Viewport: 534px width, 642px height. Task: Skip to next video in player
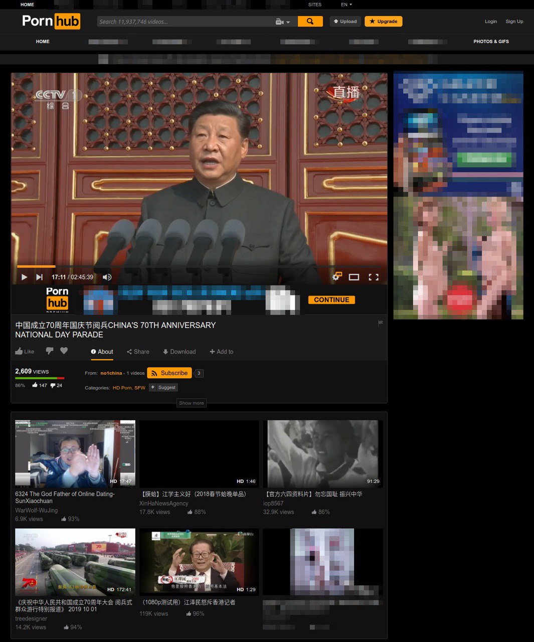(39, 277)
